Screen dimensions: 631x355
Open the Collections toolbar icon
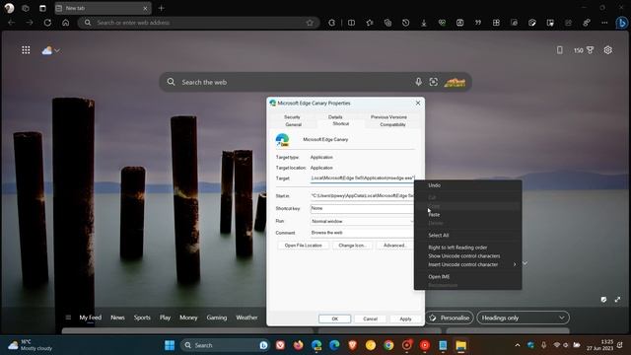[x=387, y=23]
